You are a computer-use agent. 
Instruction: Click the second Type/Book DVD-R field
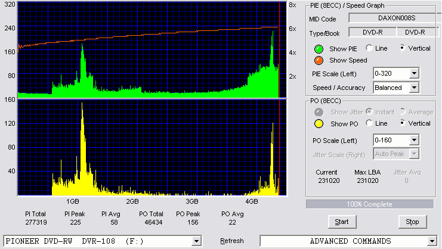(418, 32)
